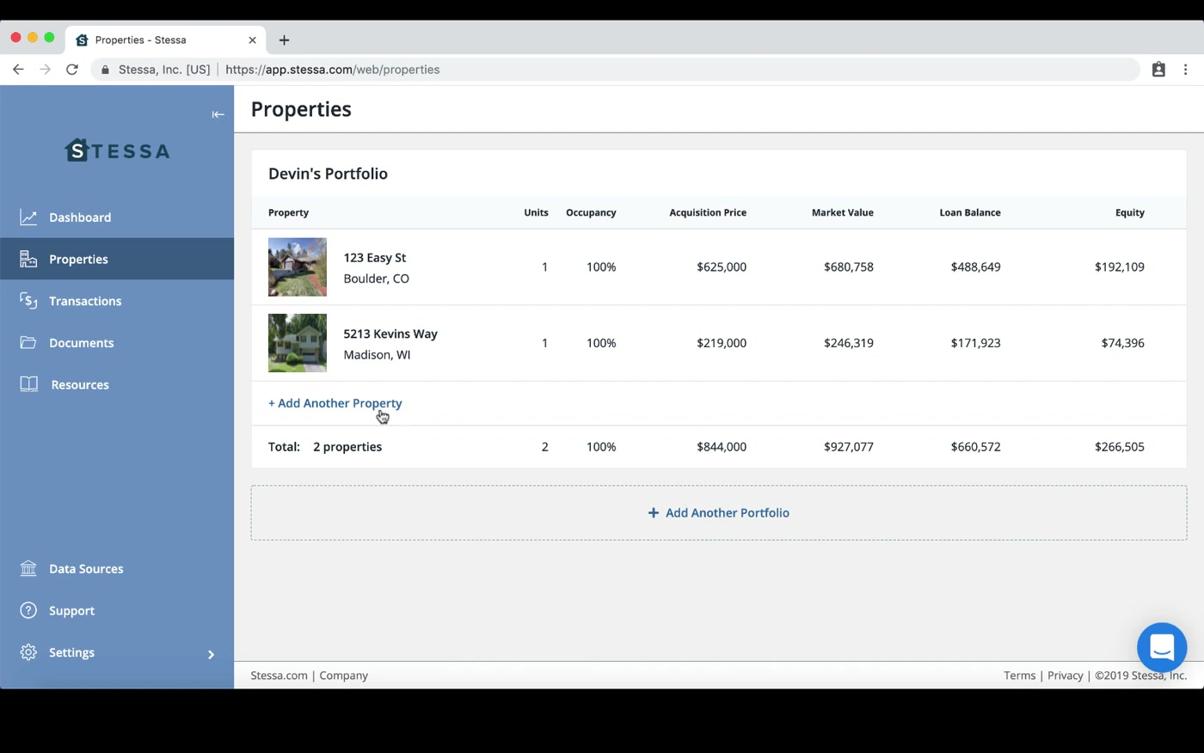Viewport: 1204px width, 753px height.
Task: Click the Stessa logo in the sidebar
Action: click(117, 150)
